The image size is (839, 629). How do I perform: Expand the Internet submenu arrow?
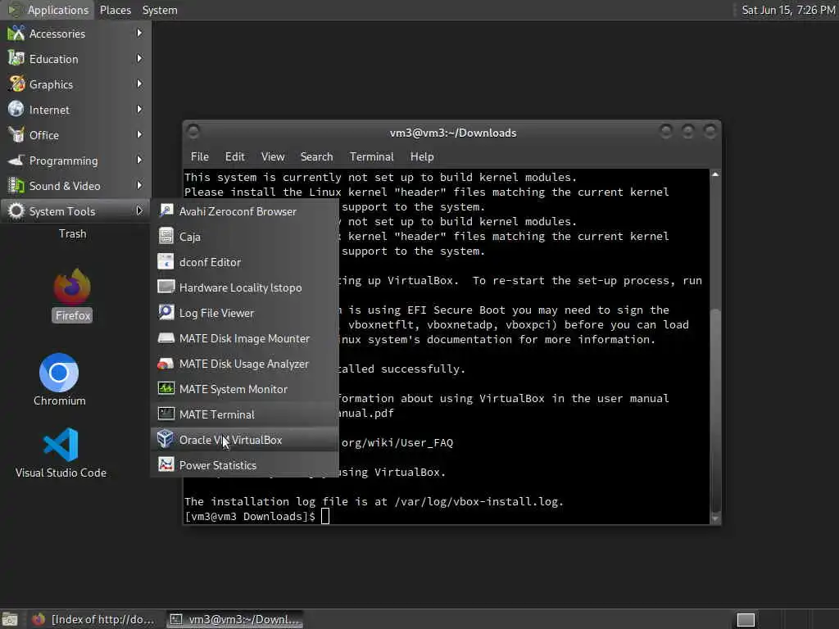click(139, 109)
